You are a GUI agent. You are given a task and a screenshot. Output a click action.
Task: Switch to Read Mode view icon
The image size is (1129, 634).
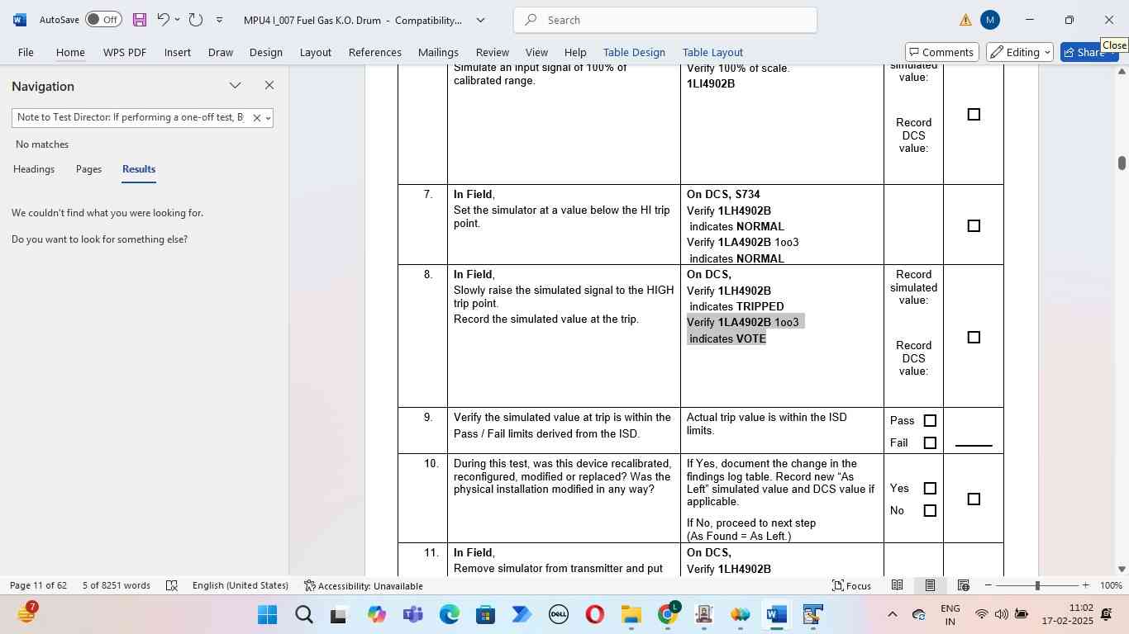(897, 585)
